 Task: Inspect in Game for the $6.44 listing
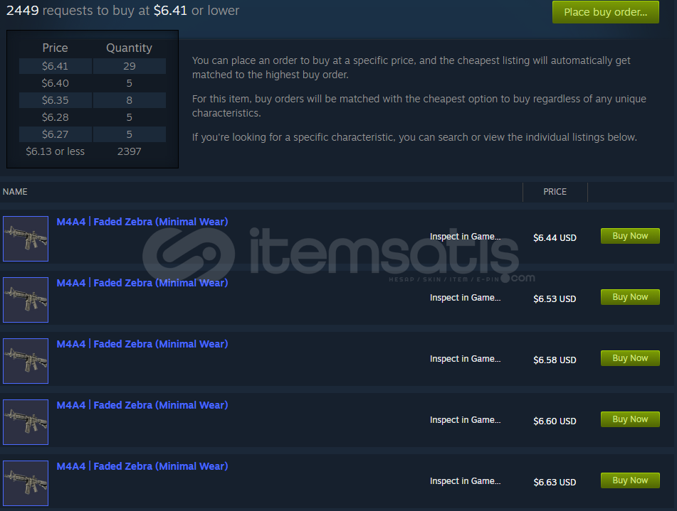465,236
